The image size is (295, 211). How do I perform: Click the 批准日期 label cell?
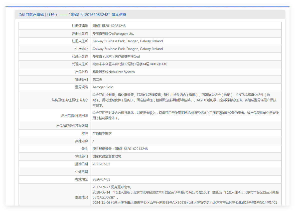[54, 164]
